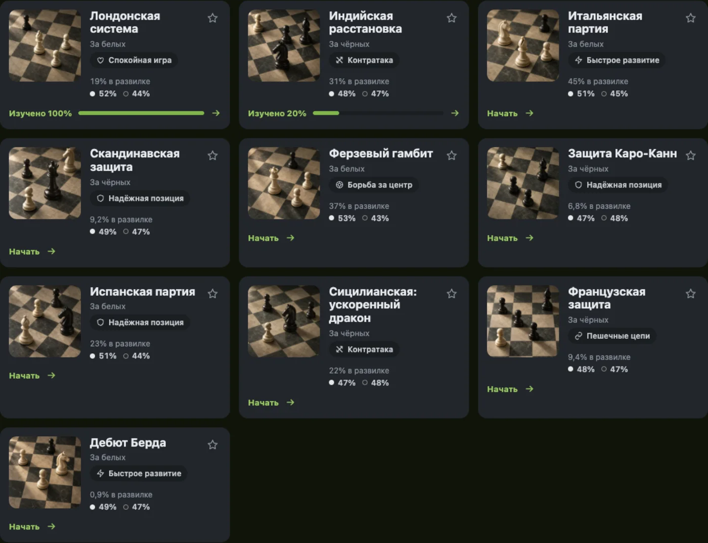Click the Итальянская партия chessboard thumbnail

[523, 46]
